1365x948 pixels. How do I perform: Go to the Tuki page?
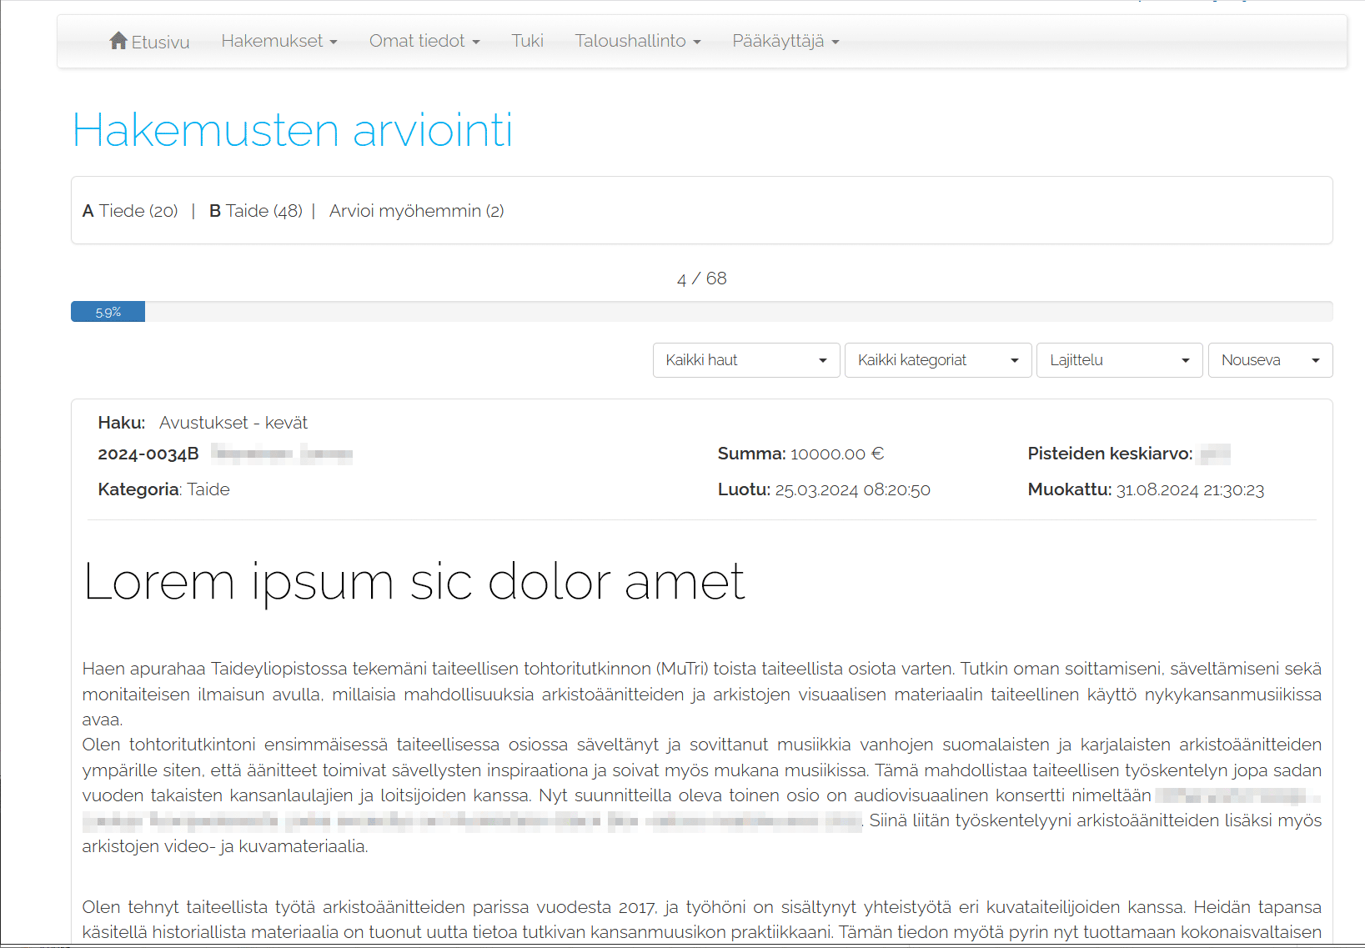click(x=527, y=41)
